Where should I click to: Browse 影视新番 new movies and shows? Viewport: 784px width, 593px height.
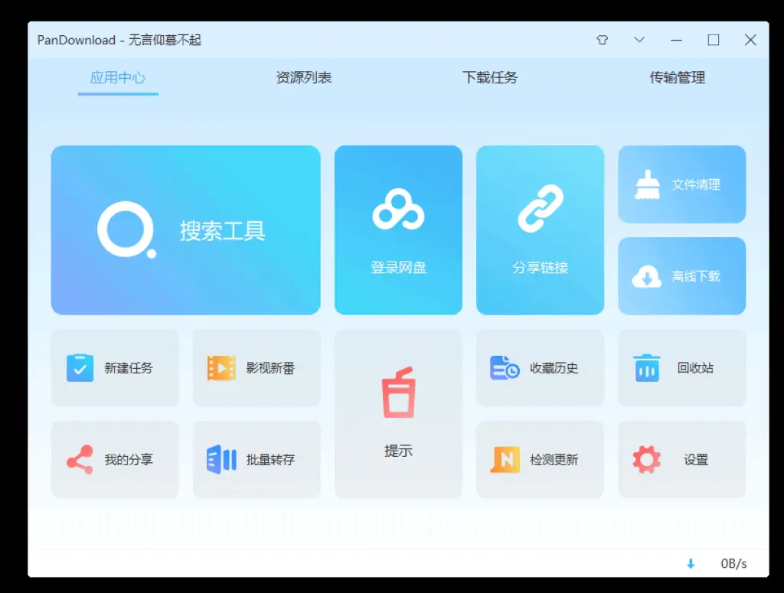point(256,368)
